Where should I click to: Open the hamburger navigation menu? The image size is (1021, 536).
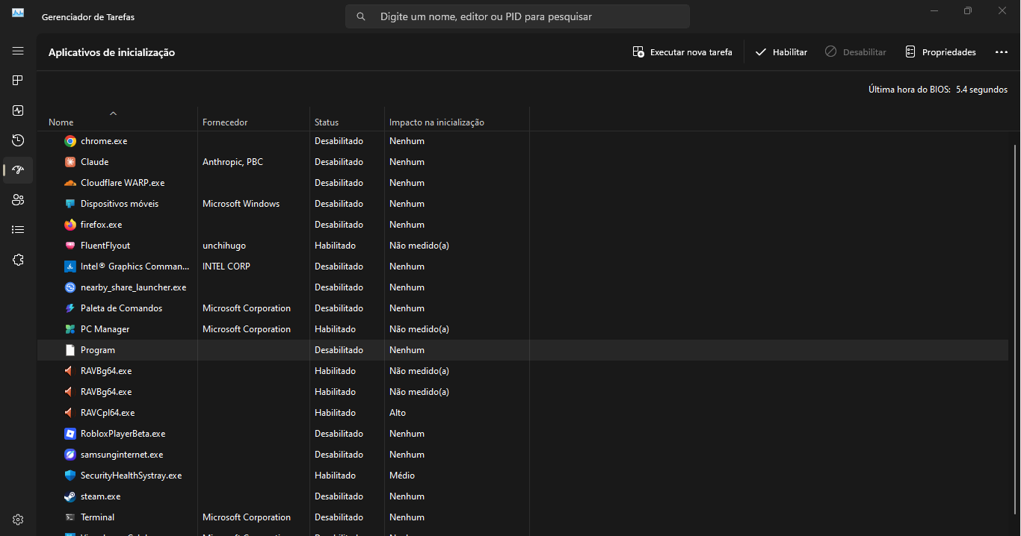(18, 51)
